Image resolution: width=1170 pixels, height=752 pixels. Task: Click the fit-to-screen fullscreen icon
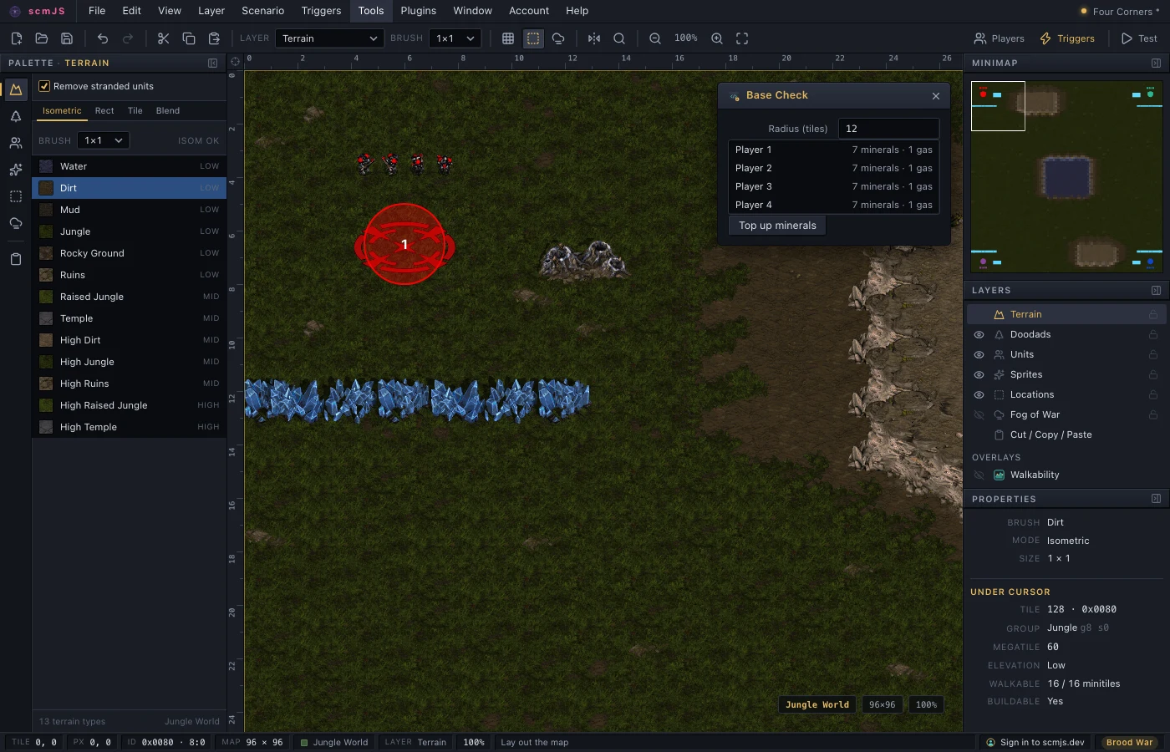pyautogui.click(x=742, y=38)
